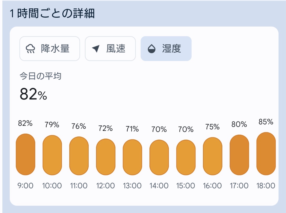
Task: Select the 75% humidity bar at 16:00
Action: click(213, 156)
